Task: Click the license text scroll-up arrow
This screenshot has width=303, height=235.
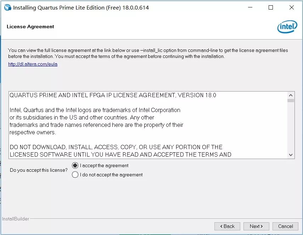Action: [291, 95]
